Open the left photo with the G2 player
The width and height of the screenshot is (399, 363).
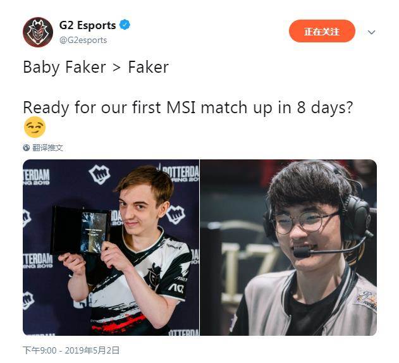111,247
